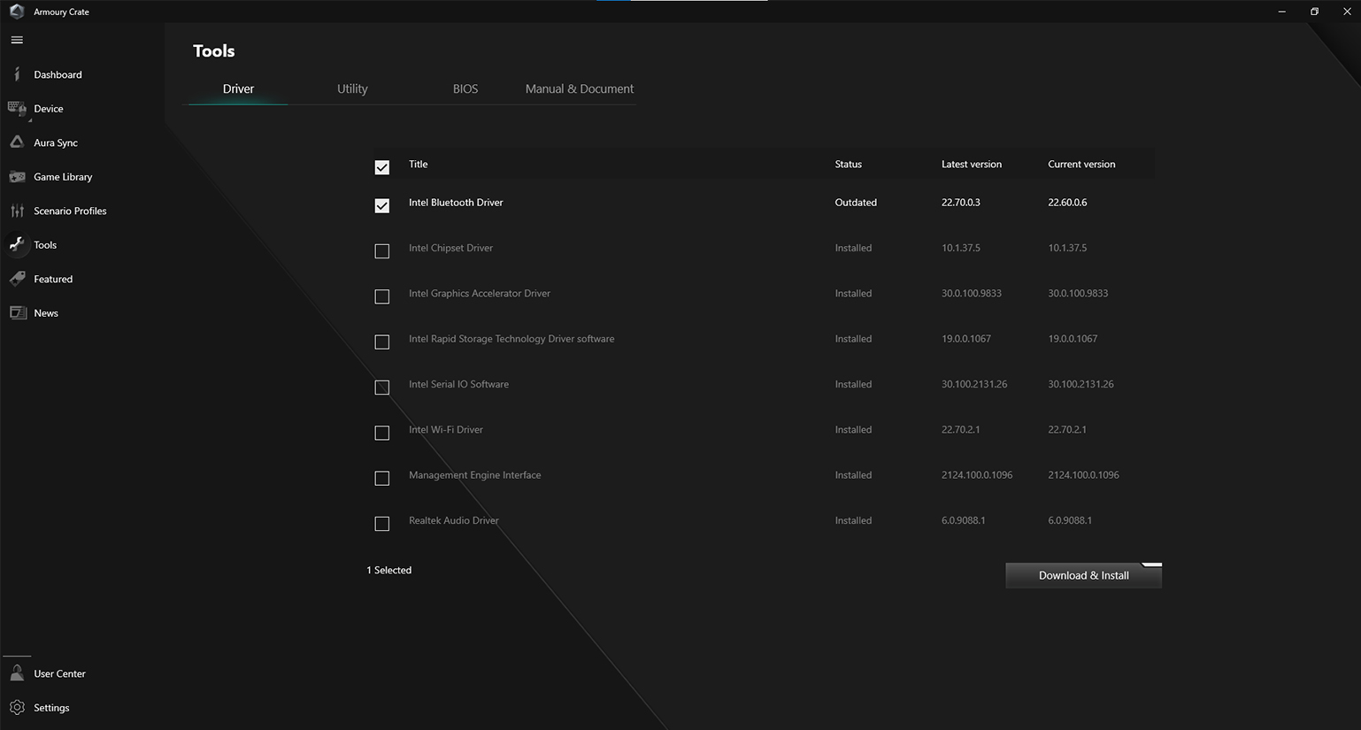Image resolution: width=1361 pixels, height=730 pixels.
Task: Select the Tools label in sidebar
Action: [x=45, y=245]
